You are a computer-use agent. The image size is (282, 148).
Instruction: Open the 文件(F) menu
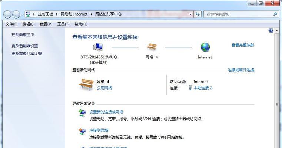11,24
